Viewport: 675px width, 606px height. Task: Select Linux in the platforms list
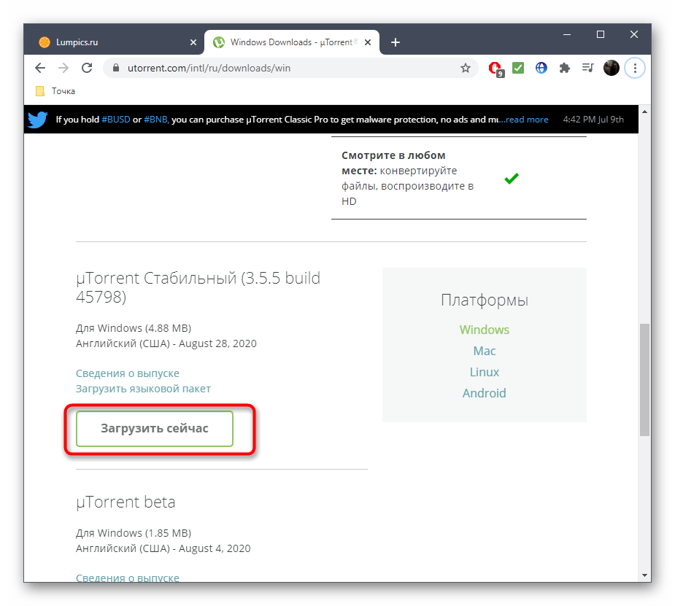pyautogui.click(x=485, y=372)
